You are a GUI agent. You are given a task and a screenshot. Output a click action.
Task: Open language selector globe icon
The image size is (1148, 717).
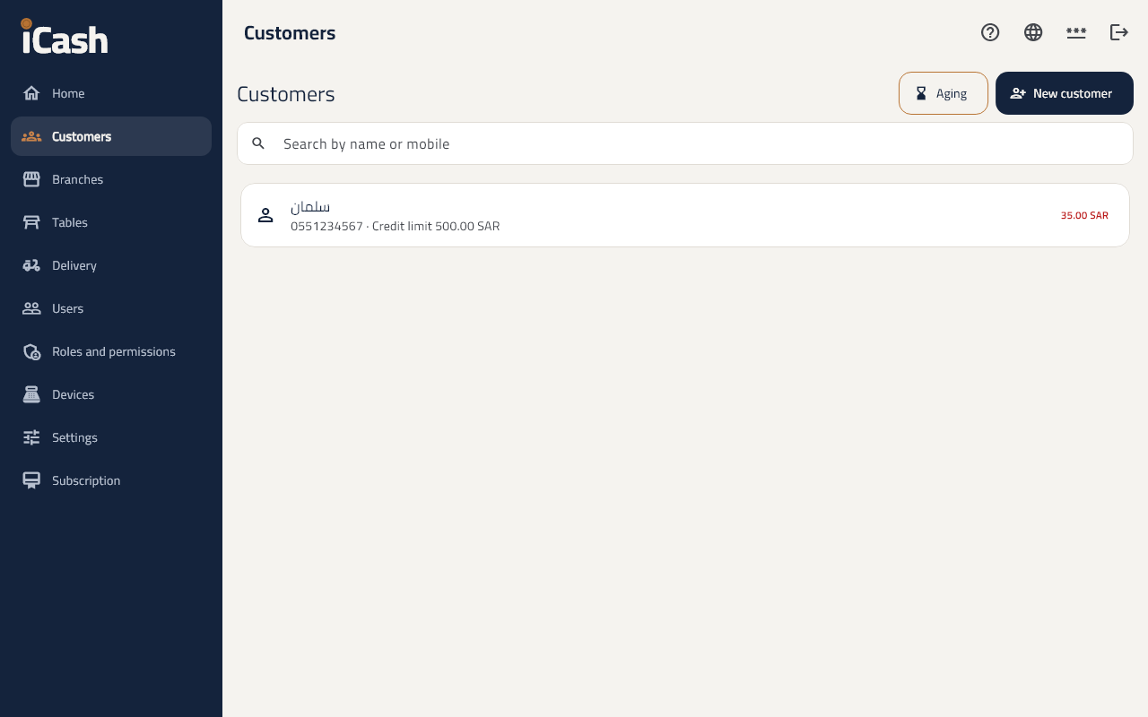[x=1033, y=32]
